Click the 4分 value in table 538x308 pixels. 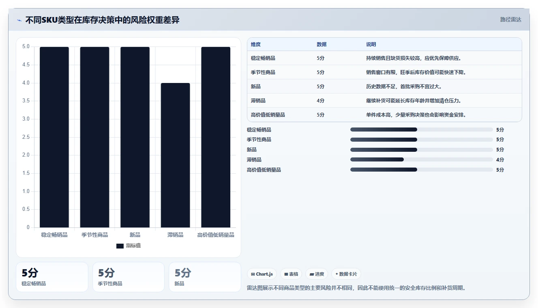321,101
